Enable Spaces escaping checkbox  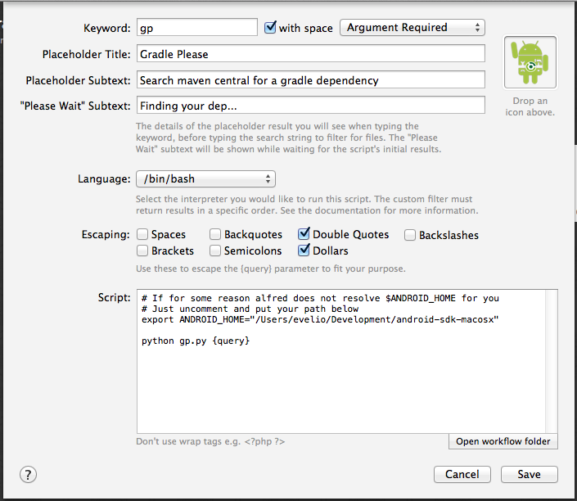pyautogui.click(x=142, y=234)
